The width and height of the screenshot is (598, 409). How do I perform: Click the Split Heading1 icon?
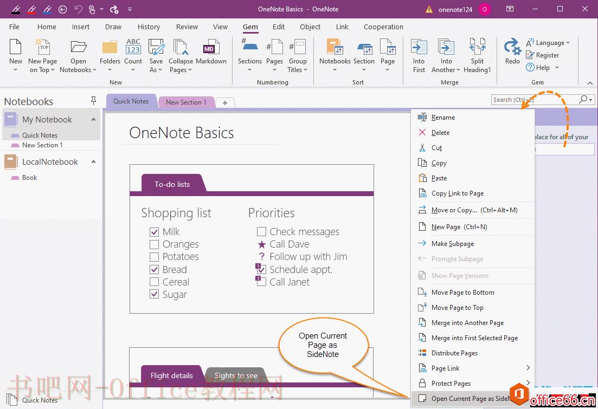tap(477, 46)
